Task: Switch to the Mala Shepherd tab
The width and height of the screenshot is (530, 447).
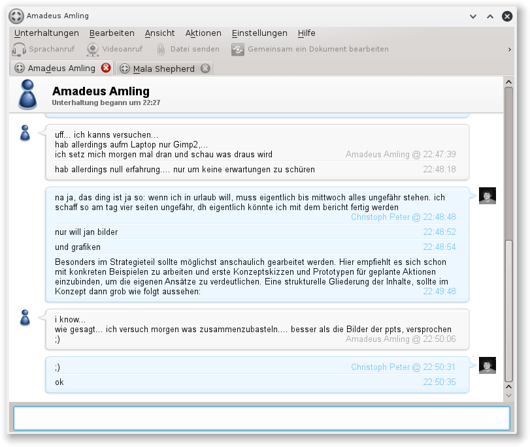Action: point(163,69)
